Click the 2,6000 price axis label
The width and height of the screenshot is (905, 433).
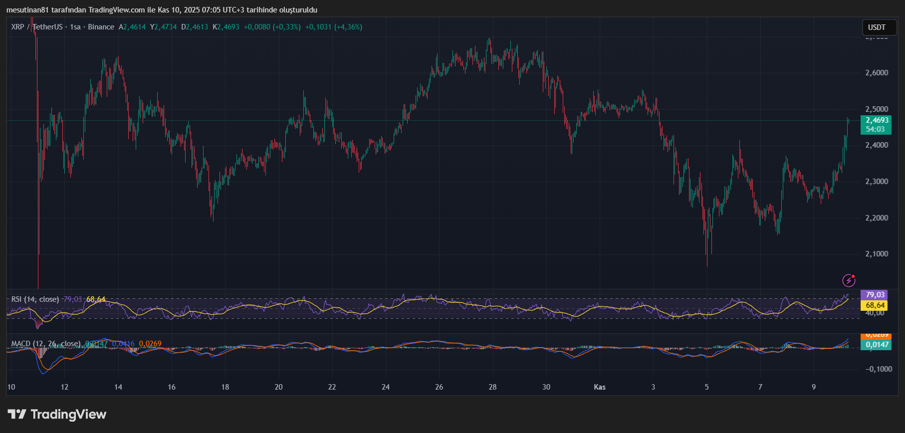coord(877,73)
